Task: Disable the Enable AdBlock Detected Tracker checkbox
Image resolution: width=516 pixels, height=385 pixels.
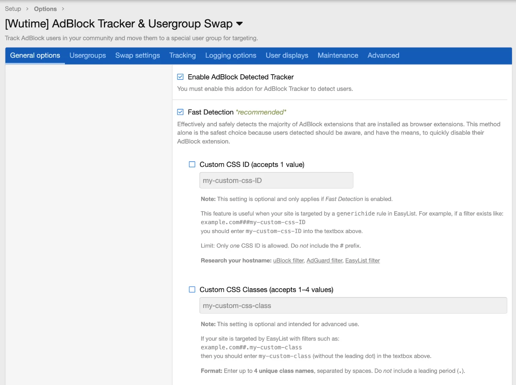Action: [181, 77]
